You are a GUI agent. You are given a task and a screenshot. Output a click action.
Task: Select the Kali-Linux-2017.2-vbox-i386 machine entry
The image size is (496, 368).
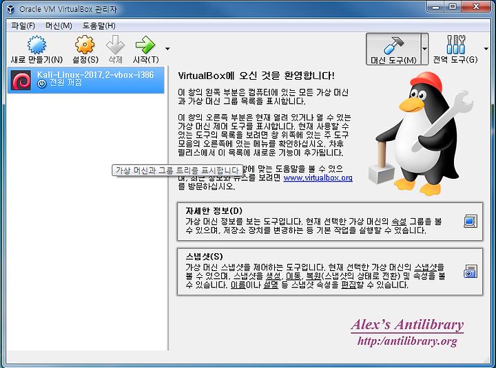pyautogui.click(x=85, y=80)
